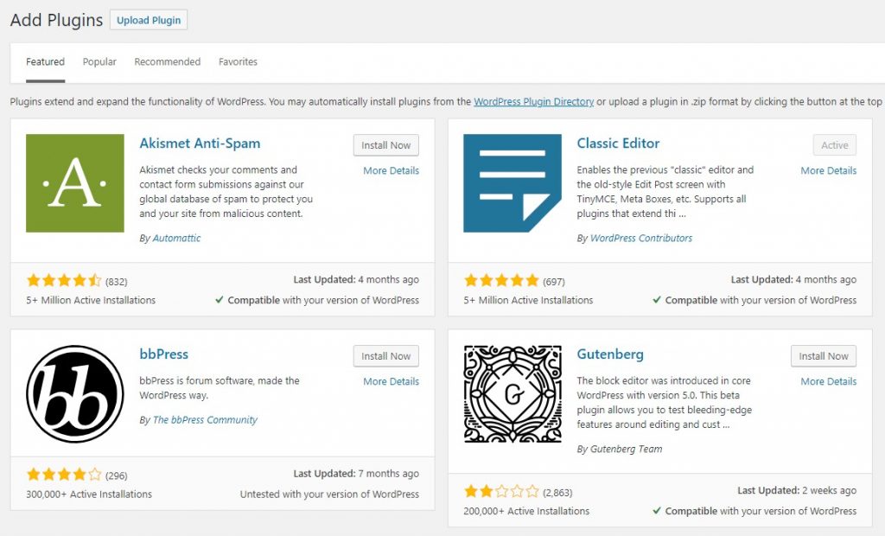Image resolution: width=885 pixels, height=536 pixels.
Task: Open the Automattic author link
Action: 176,239
